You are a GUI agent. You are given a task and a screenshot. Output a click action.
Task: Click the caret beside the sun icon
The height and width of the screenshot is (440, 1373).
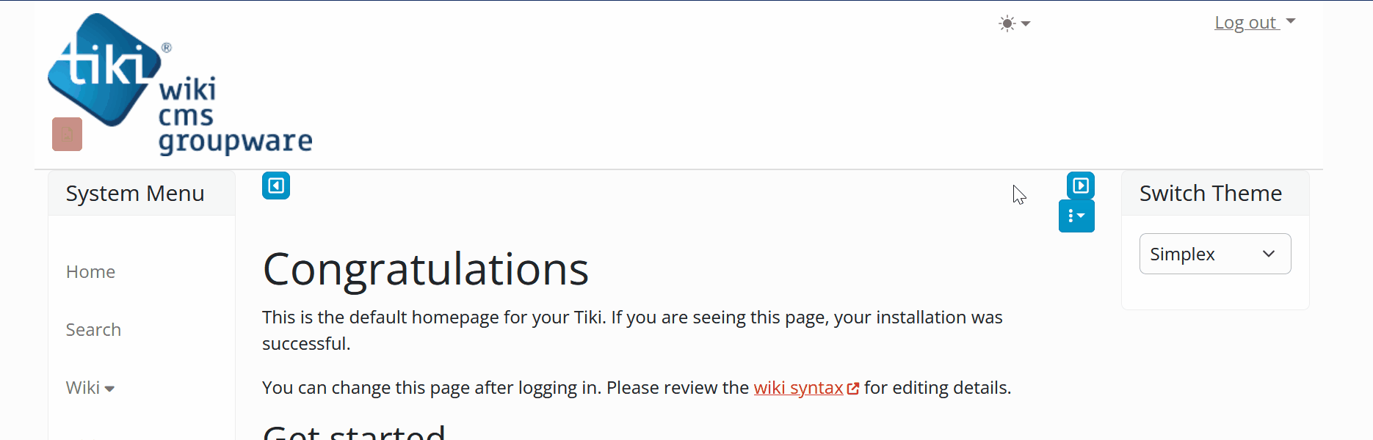pyautogui.click(x=1026, y=23)
